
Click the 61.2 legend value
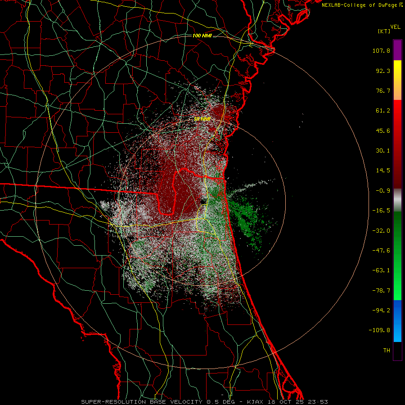(383, 111)
